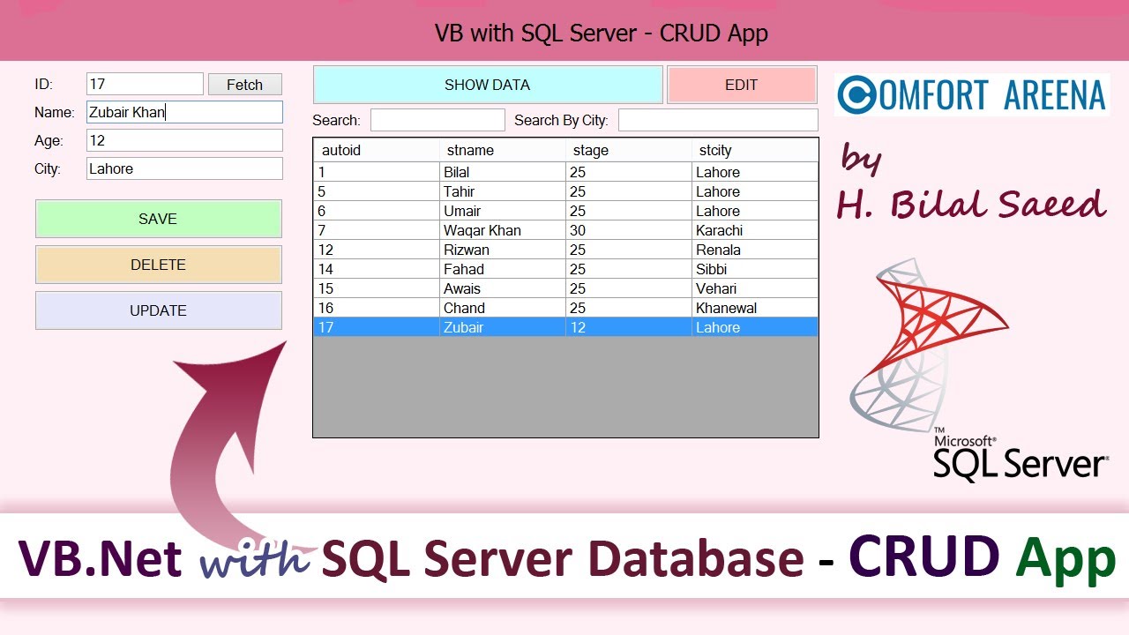Click the "Vehari" city cell

click(755, 288)
